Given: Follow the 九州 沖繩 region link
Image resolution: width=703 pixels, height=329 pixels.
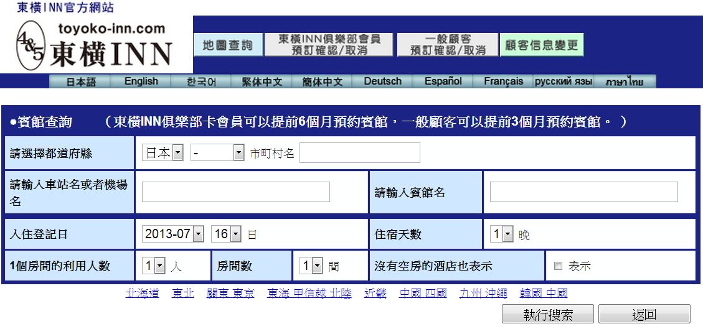Looking at the screenshot, I should (483, 293).
